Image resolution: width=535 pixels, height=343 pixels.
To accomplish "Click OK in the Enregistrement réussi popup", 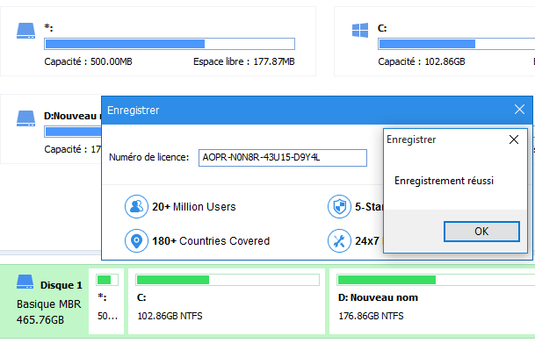I will (481, 232).
